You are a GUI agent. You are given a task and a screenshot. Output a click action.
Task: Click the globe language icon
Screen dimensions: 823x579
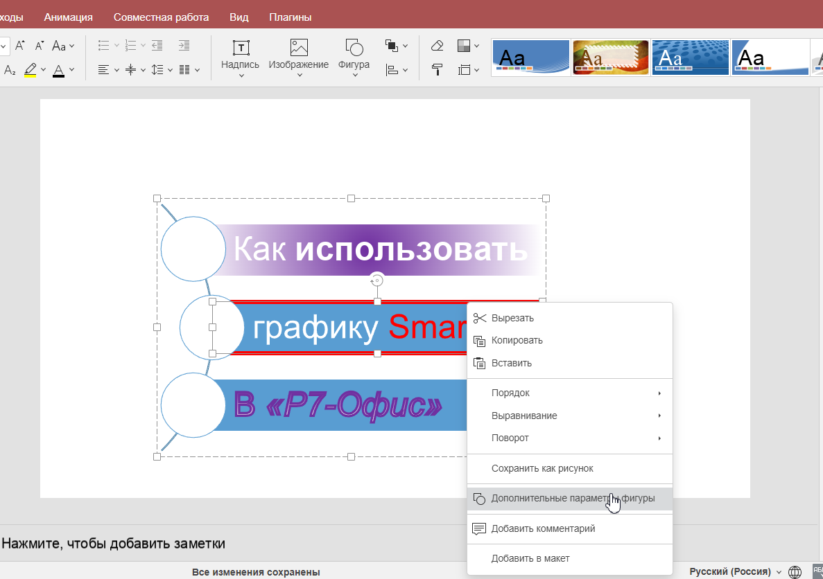coord(795,571)
